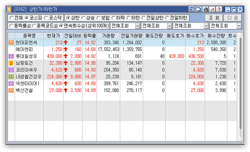This screenshot has width=250, height=152.
Task: Click the 매도잔량 column header
Action: tap(154, 36)
